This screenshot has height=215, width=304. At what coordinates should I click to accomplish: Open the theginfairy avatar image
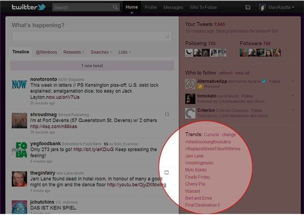coord(19,179)
